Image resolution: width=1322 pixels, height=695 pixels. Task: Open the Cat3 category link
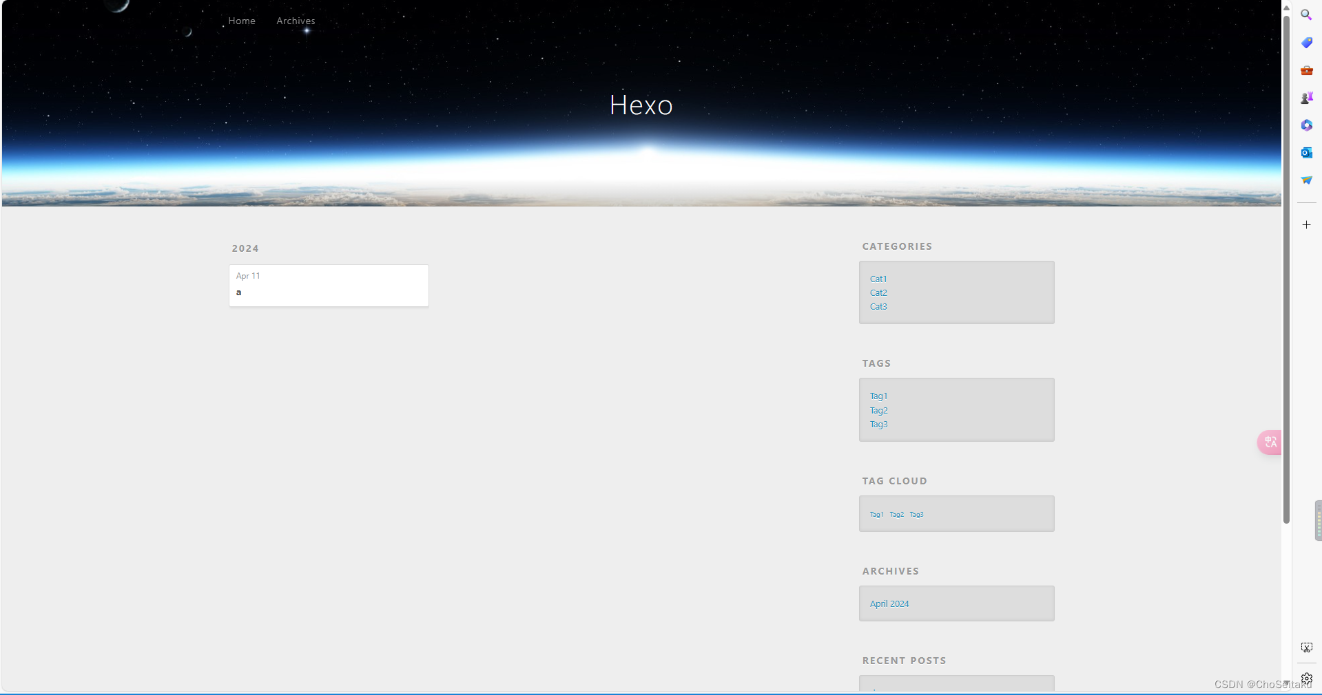[x=878, y=306]
